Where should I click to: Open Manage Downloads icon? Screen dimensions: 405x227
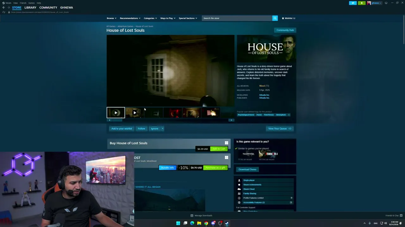192,216
